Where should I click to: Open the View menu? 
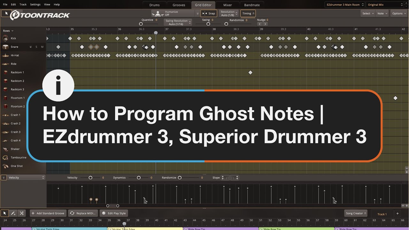pyautogui.click(x=47, y=4)
